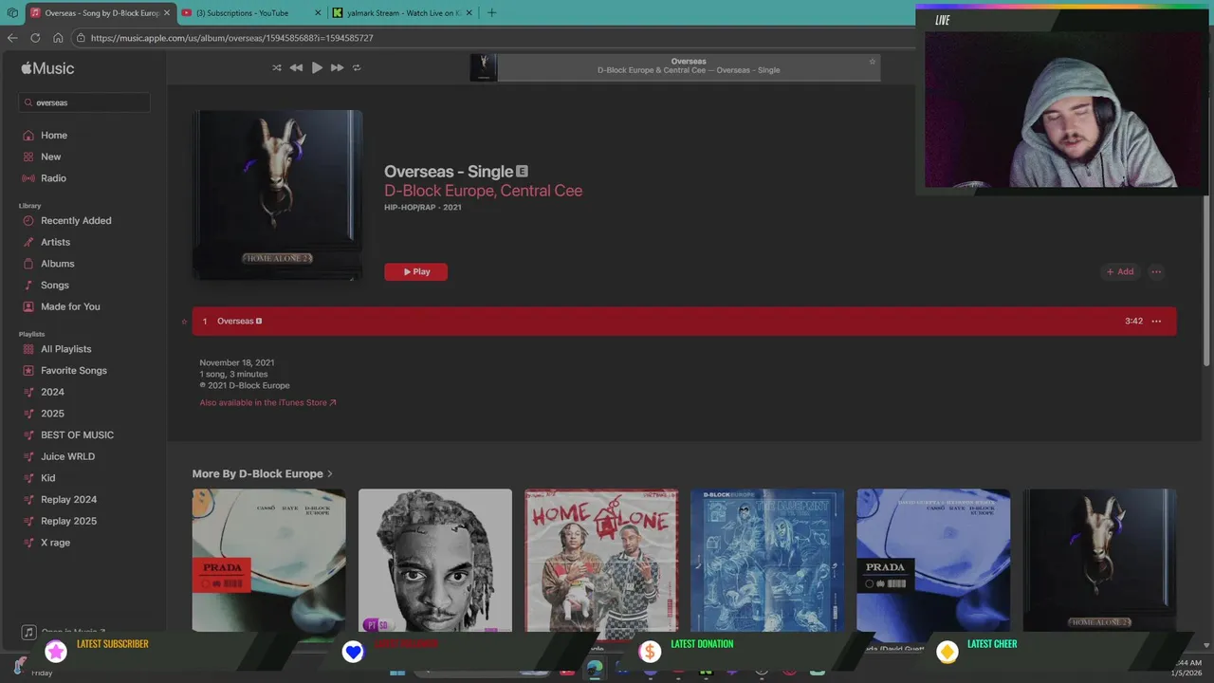
Task: Open the first Prada album with red label
Action: (x=269, y=560)
